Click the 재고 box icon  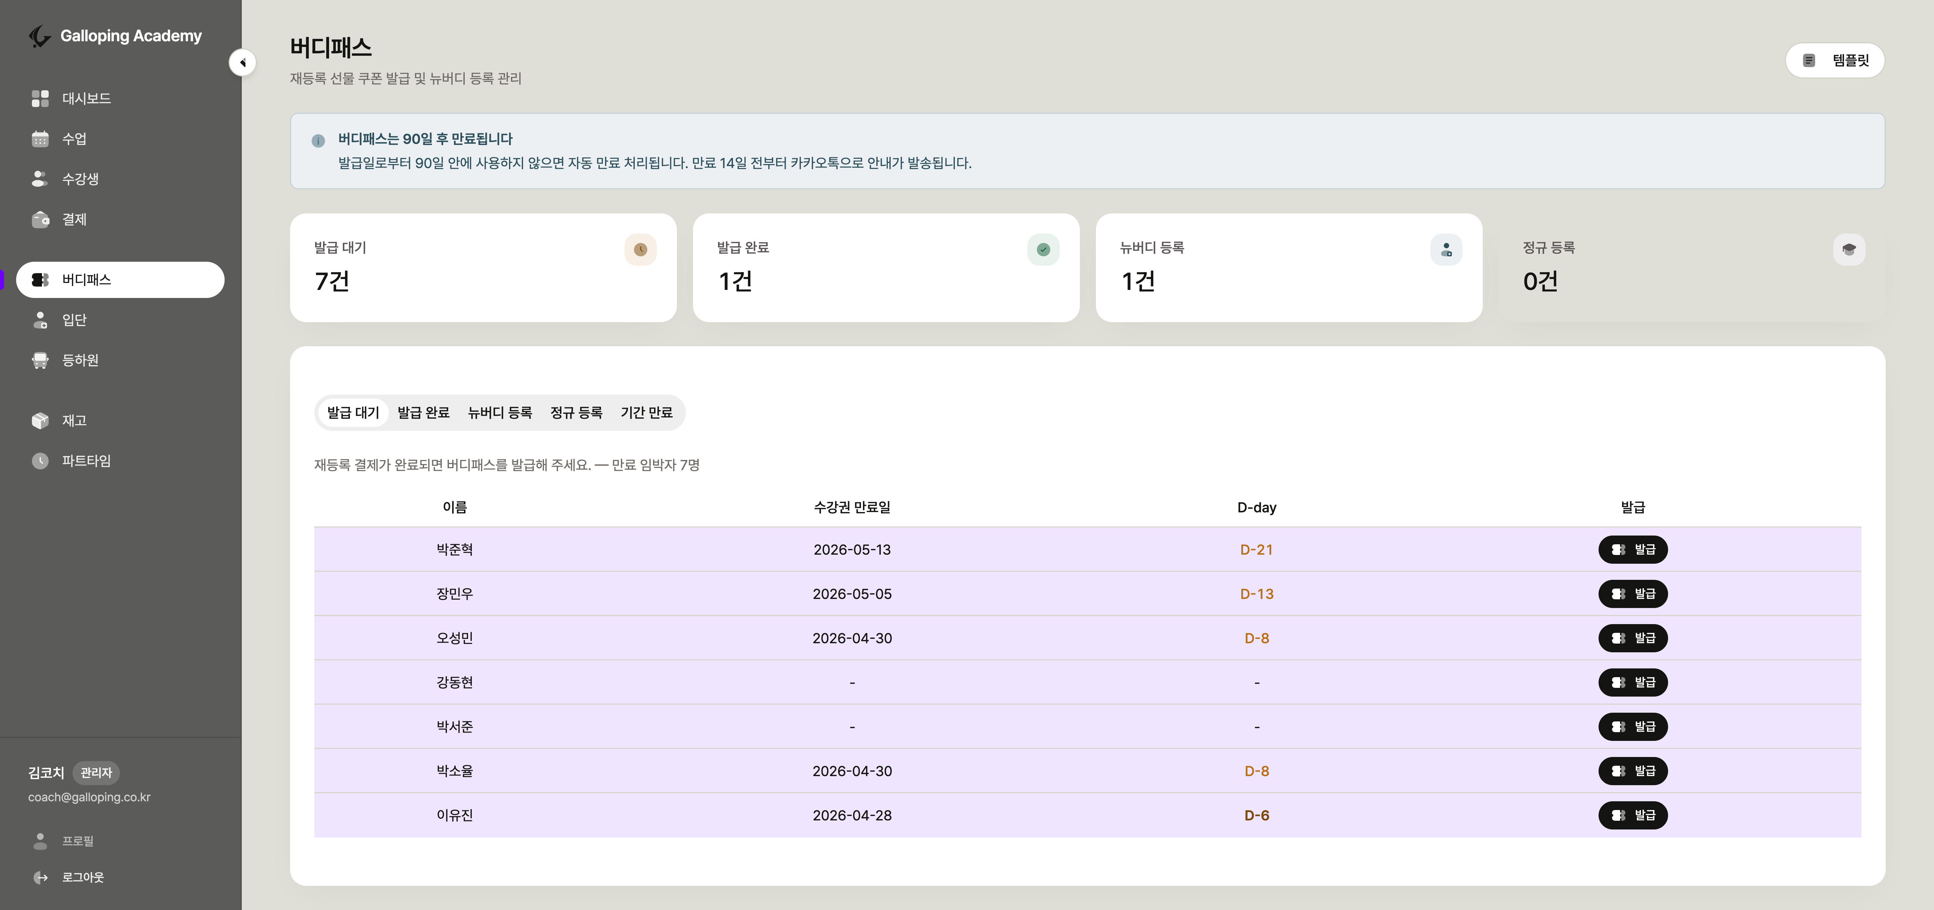click(41, 421)
